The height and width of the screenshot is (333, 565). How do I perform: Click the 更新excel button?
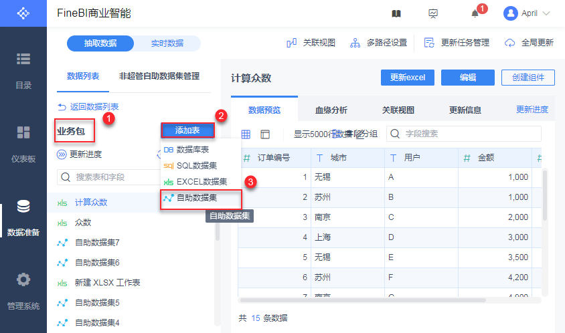point(408,78)
